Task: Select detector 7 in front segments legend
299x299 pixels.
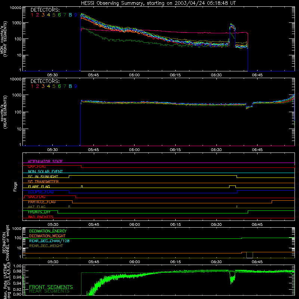Action: [65, 15]
